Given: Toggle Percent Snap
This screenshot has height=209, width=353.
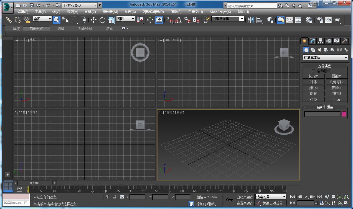Looking at the screenshot, I should pos(187,20).
